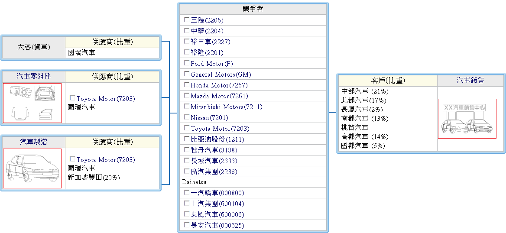The width and height of the screenshot is (506, 233).
Task: Click the 競爭者 column header
Action: [253, 9]
